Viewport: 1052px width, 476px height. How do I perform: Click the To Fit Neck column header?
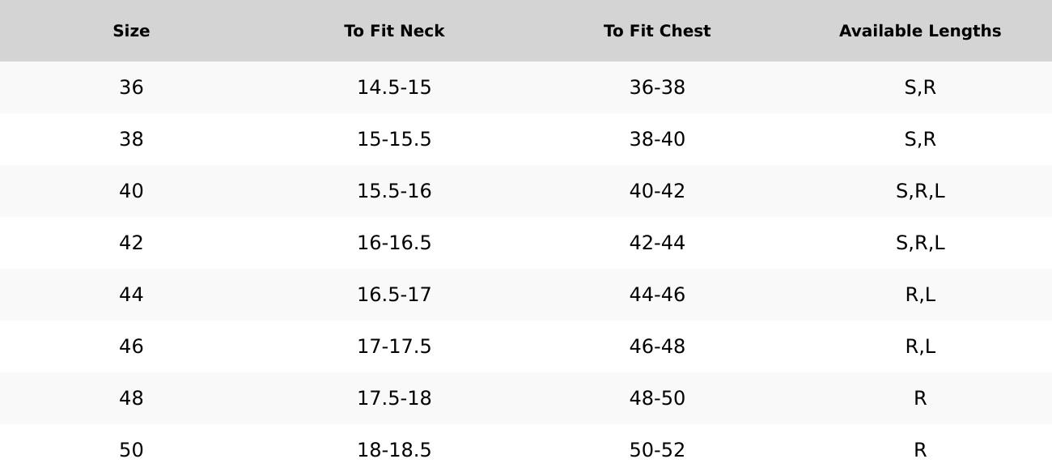click(394, 31)
